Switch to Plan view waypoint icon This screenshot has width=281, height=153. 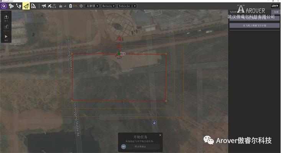19,6
